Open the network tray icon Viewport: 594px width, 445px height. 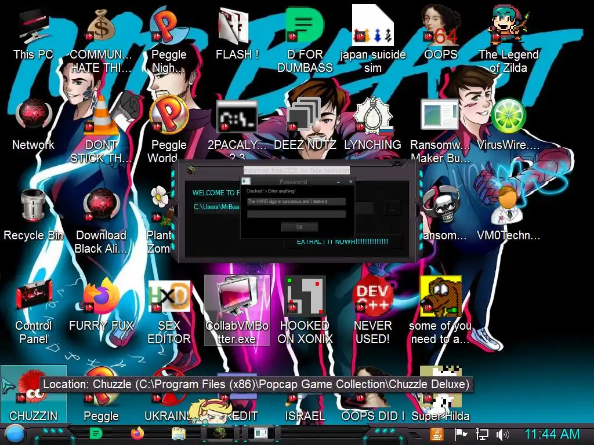tap(481, 435)
